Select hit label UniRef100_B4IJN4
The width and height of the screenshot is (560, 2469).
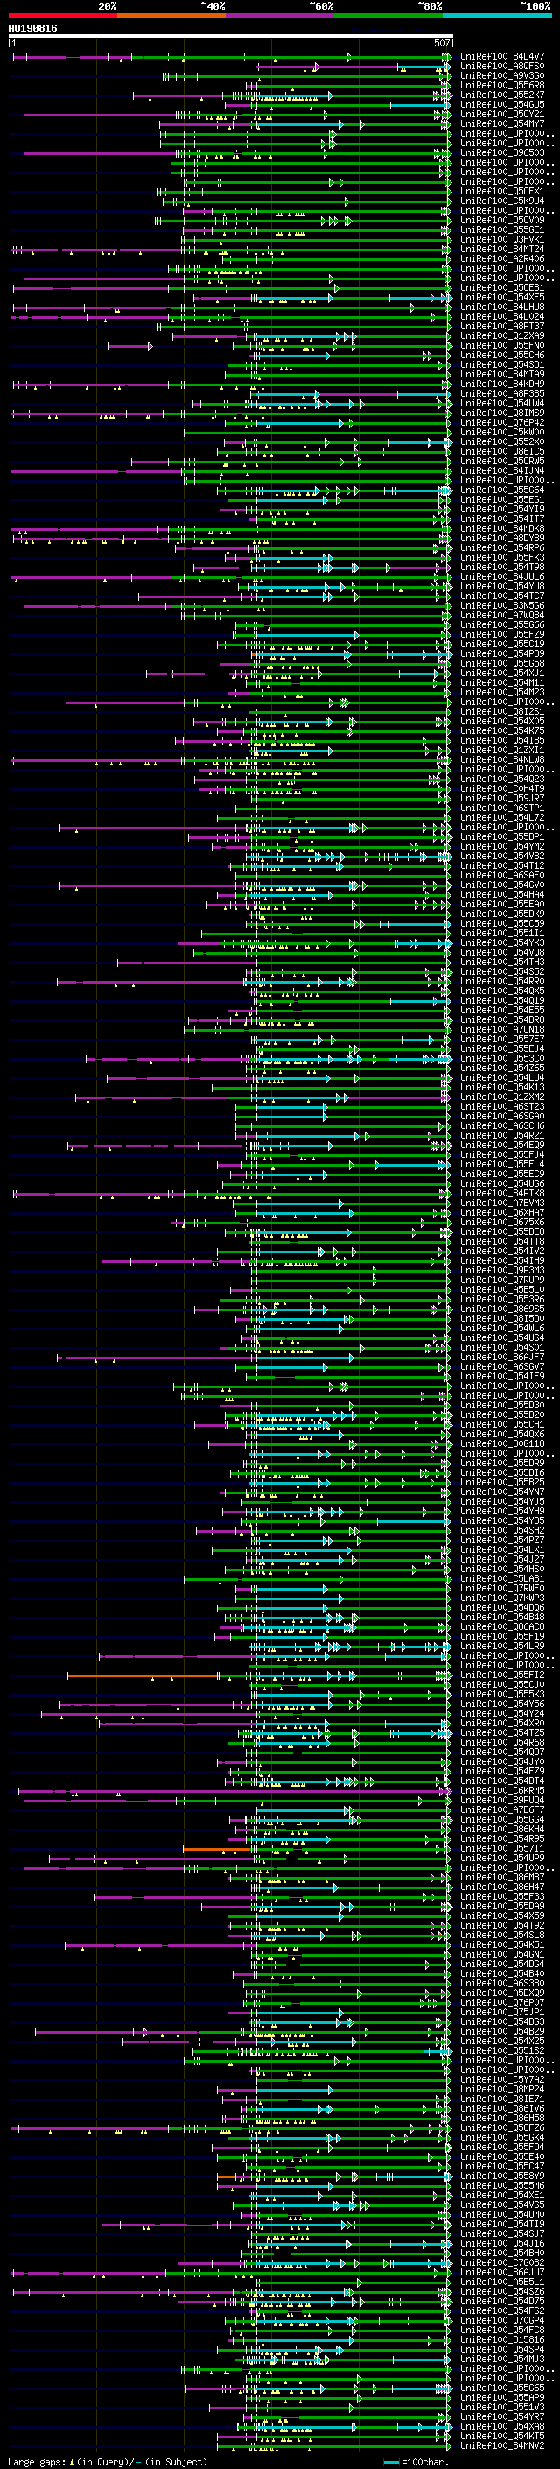(502, 470)
